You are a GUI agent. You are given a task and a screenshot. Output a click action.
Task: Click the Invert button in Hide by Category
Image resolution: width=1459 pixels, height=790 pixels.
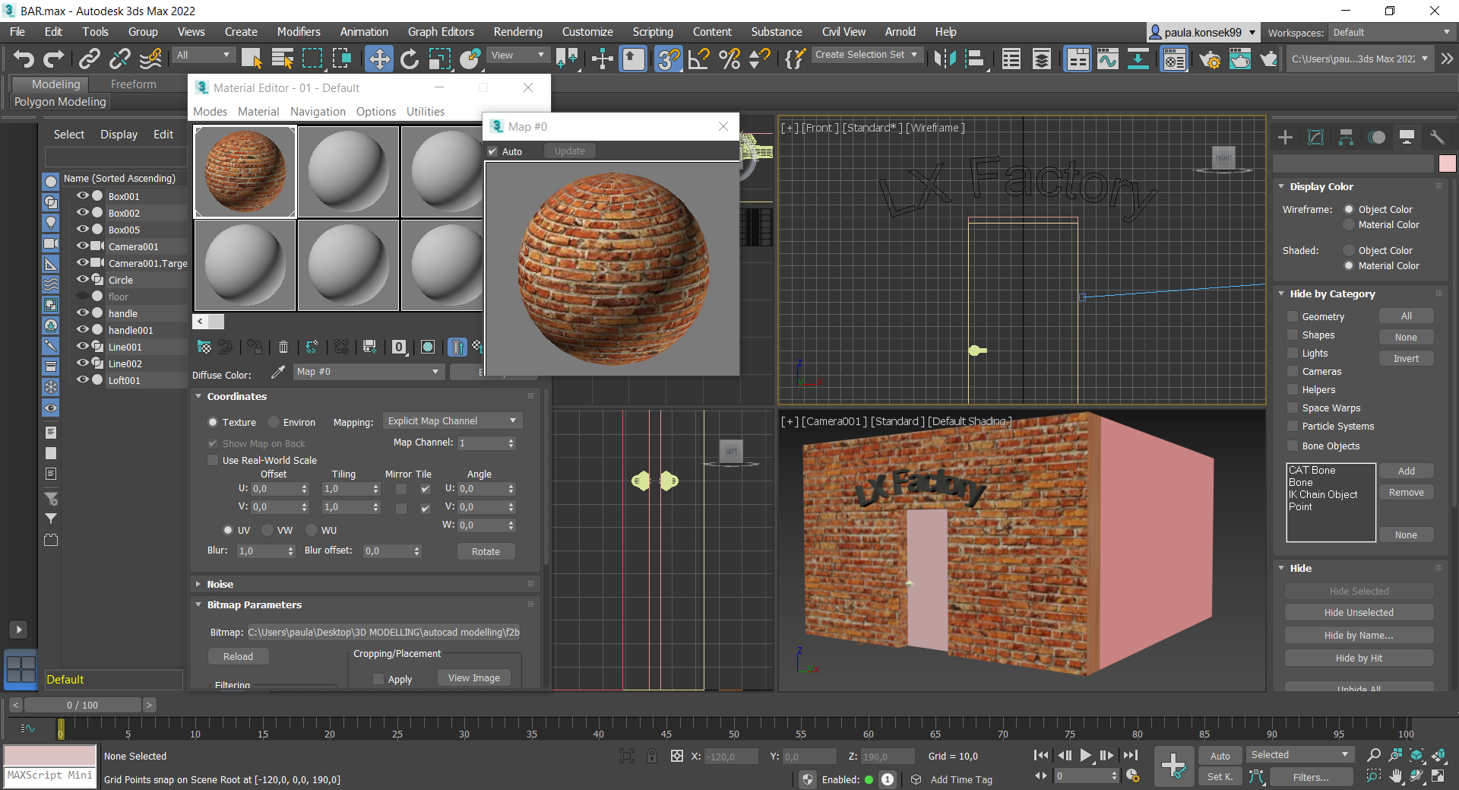1406,358
